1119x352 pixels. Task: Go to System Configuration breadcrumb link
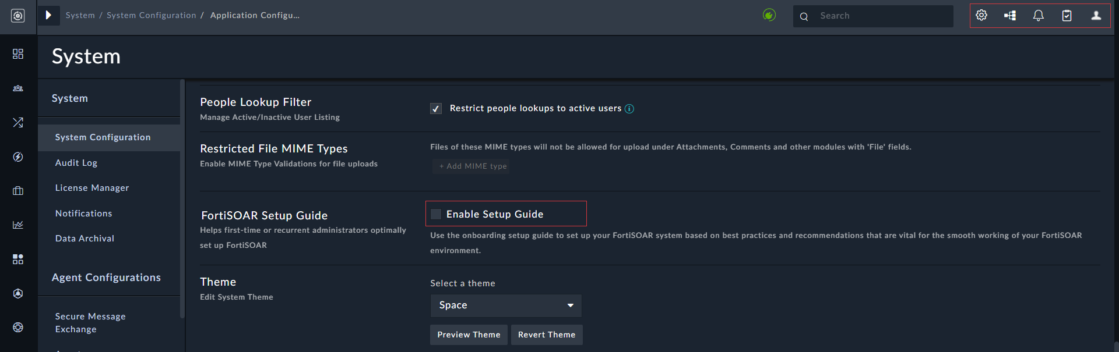152,15
